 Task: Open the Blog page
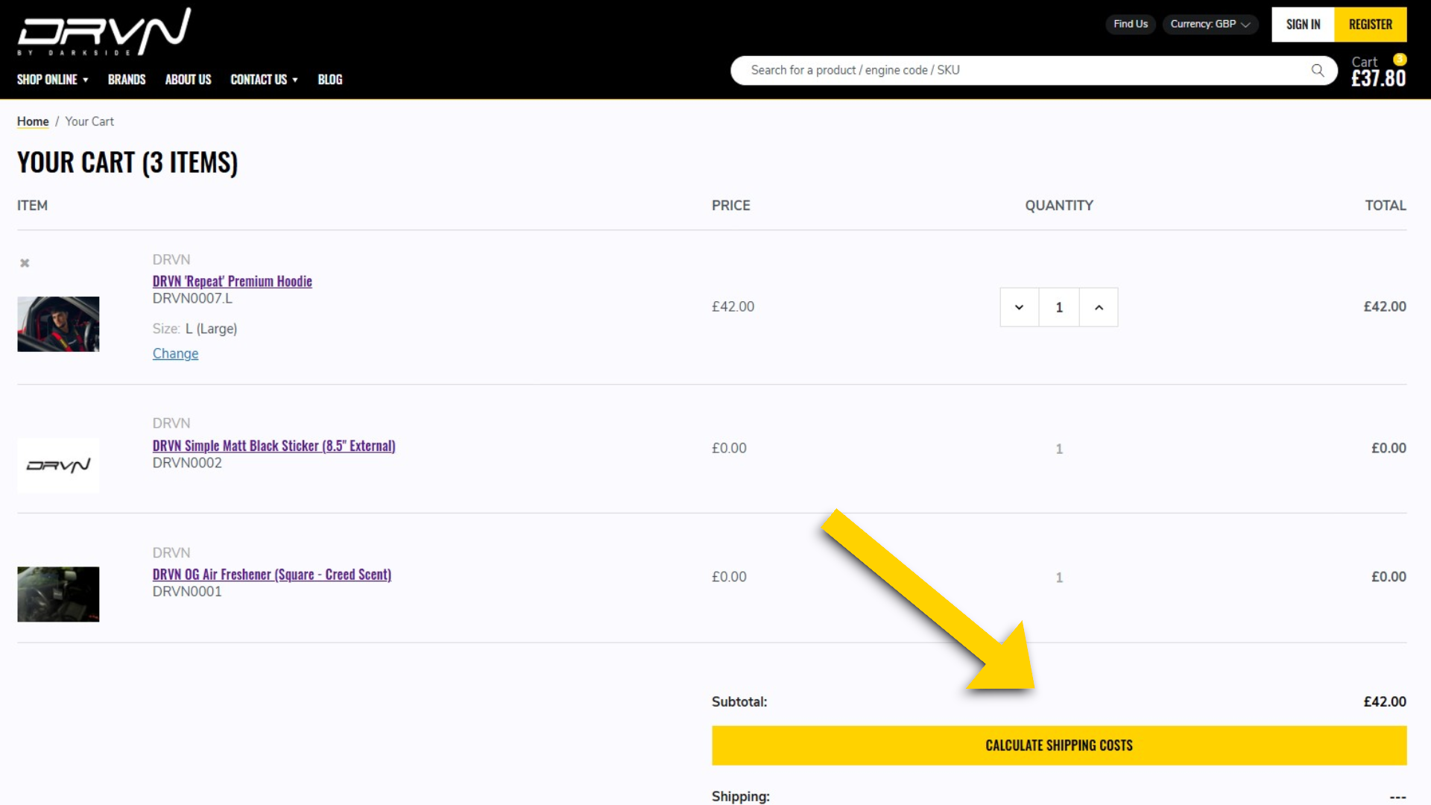(330, 79)
